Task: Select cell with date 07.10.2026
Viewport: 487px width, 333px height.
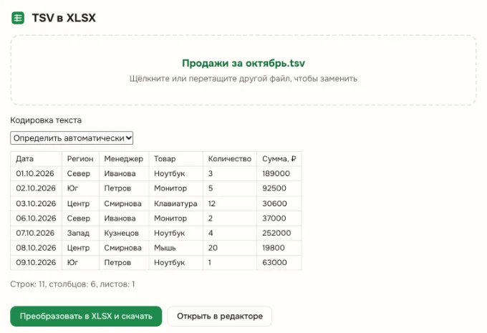Action: tap(36, 233)
